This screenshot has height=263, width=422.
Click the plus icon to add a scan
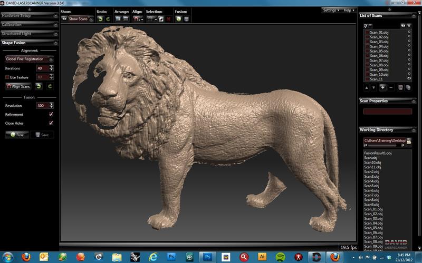coord(382,87)
